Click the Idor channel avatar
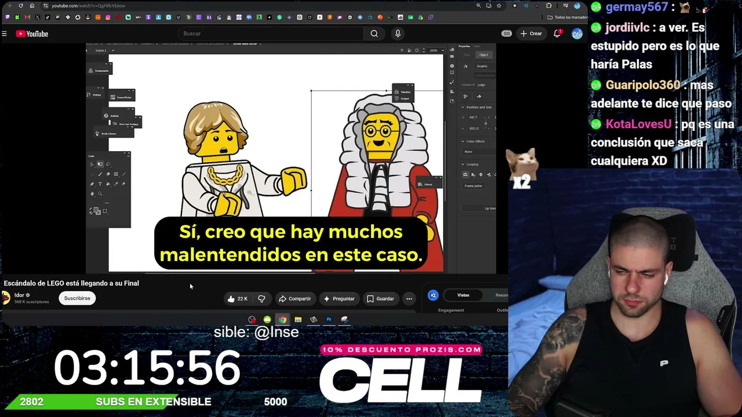This screenshot has height=417, width=742. [6, 298]
